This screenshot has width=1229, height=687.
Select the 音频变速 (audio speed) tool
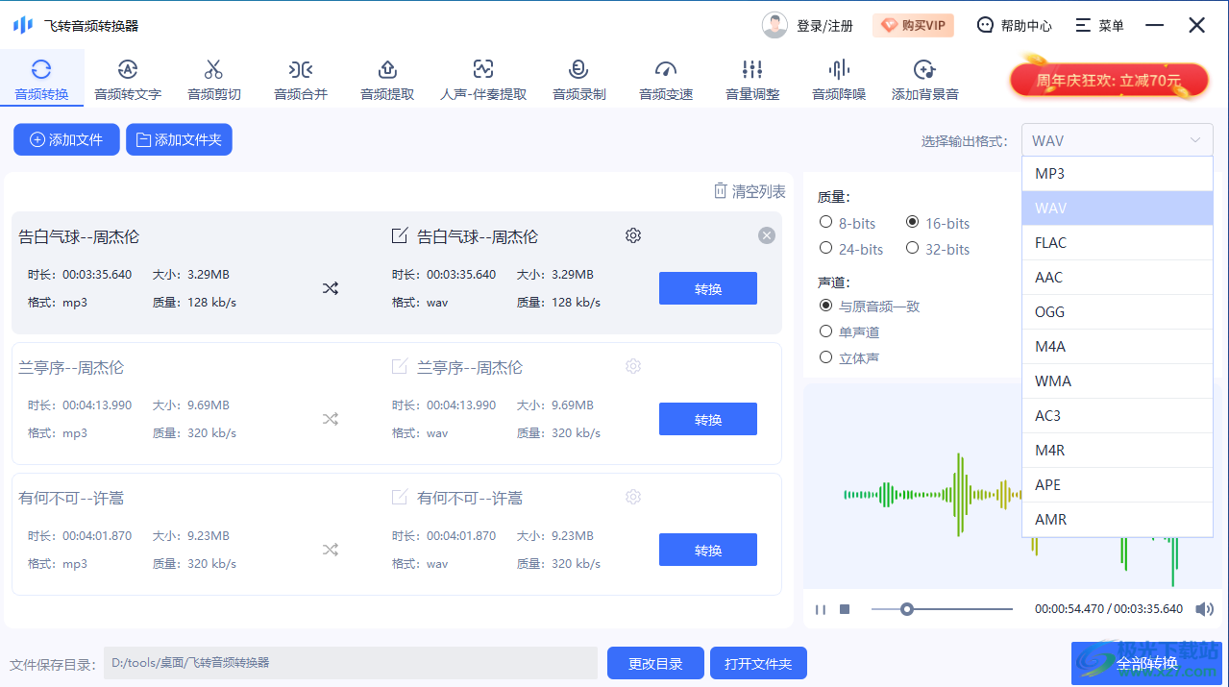click(x=664, y=79)
